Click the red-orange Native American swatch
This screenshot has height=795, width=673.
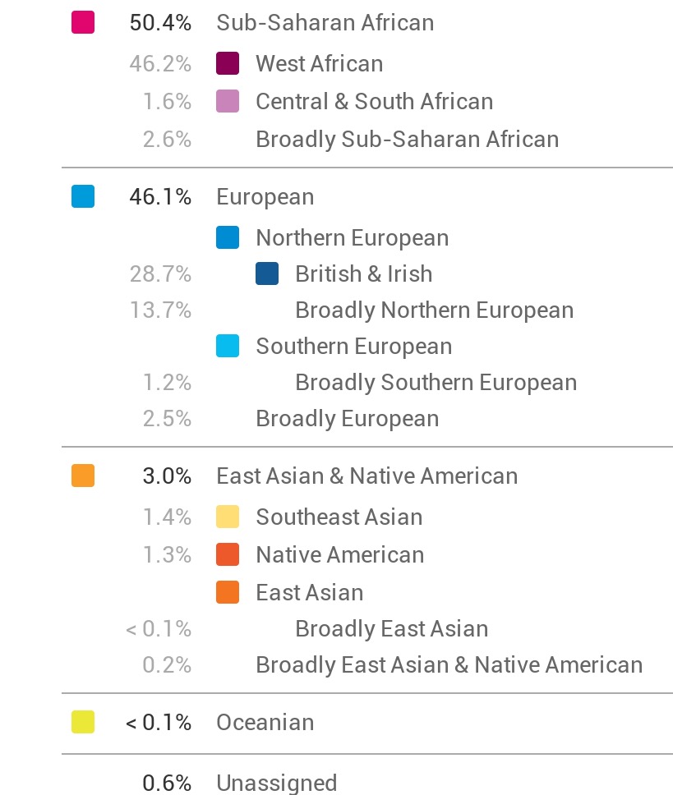(228, 554)
